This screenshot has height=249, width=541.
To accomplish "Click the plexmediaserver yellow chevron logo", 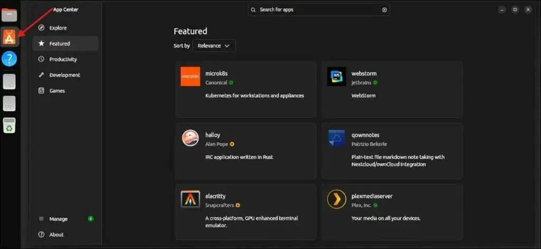I will 337,199.
